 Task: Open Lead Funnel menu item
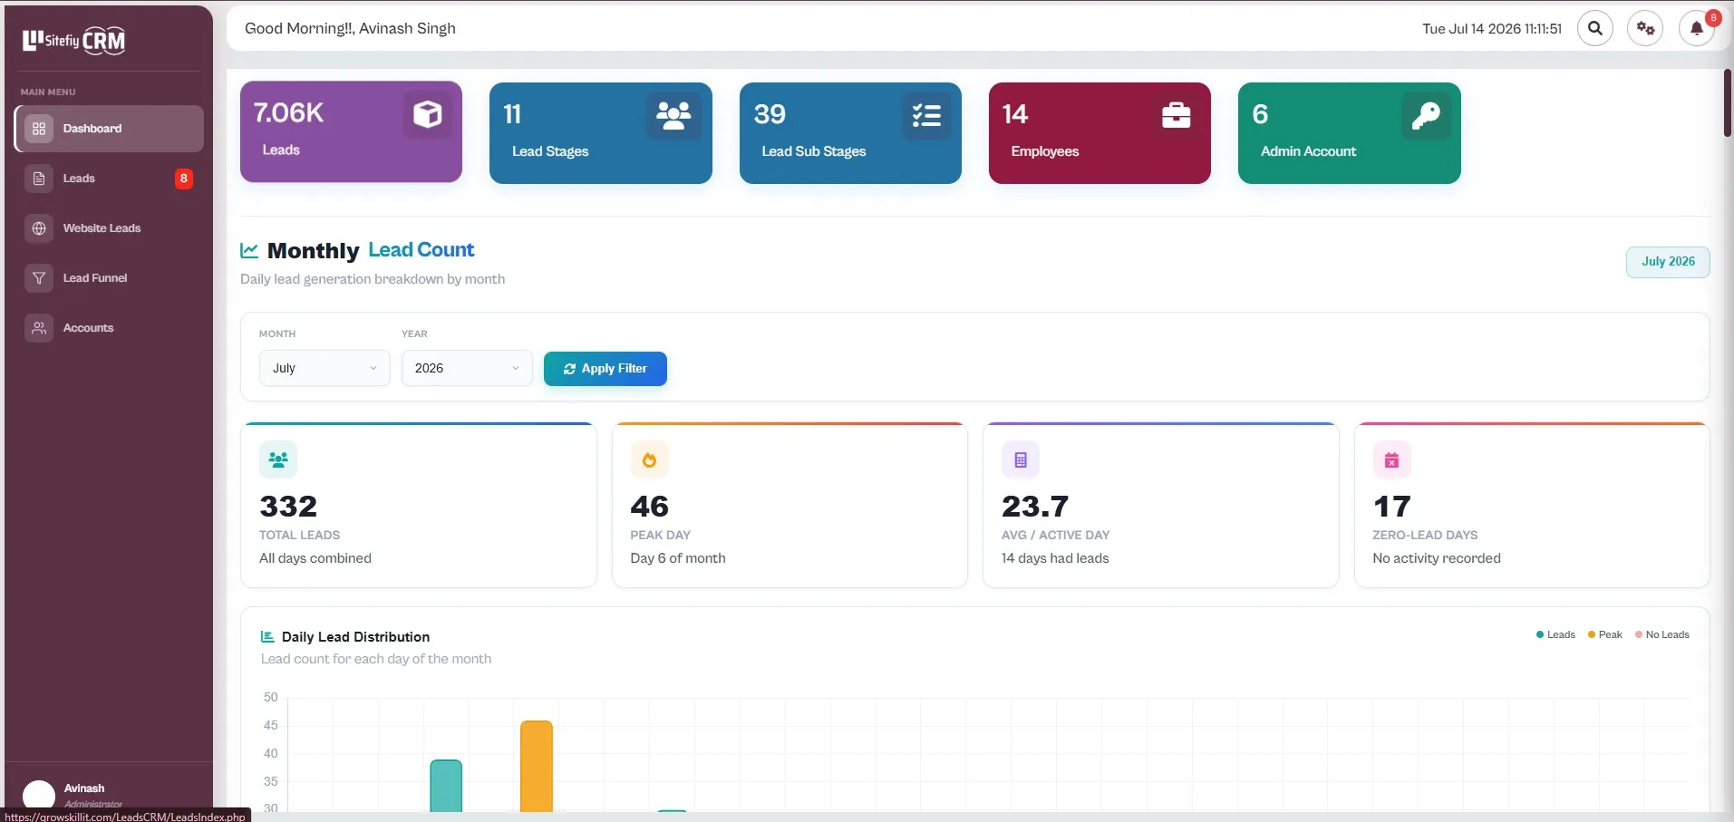[x=109, y=278]
